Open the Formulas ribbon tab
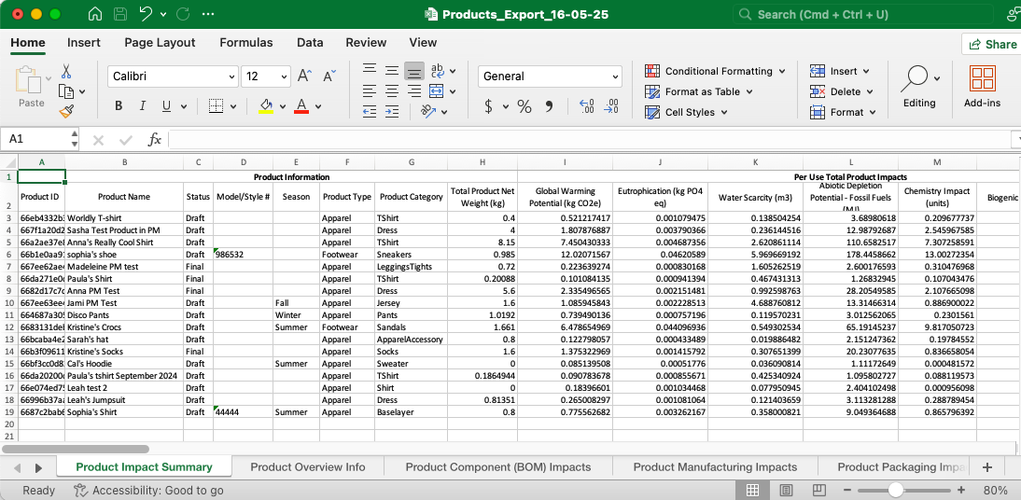Viewport: 1021px width, 500px height. (x=246, y=42)
